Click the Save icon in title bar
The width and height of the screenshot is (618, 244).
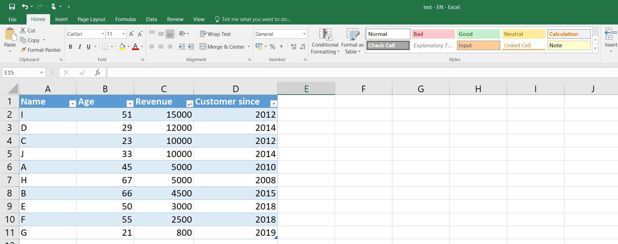coord(12,7)
